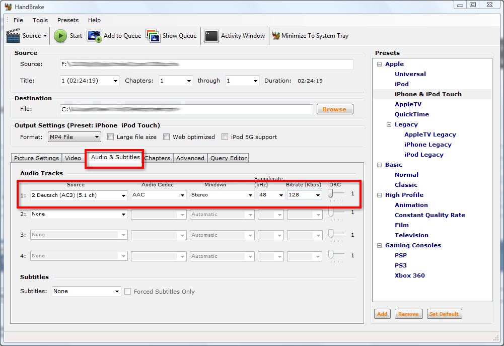The height and width of the screenshot is (346, 504).
Task: Toggle Web optimized checkbox
Action: (x=166, y=137)
